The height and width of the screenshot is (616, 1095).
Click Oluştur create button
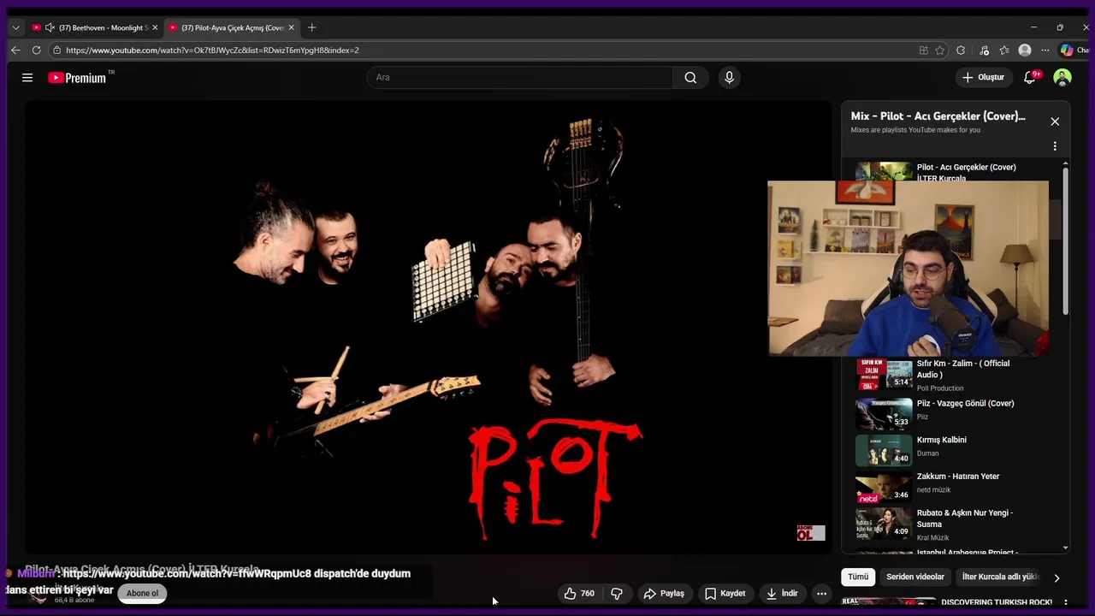point(983,78)
